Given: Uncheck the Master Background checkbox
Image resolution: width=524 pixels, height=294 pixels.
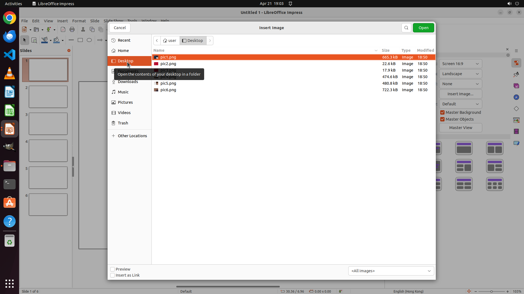Looking at the screenshot, I should coord(442,112).
